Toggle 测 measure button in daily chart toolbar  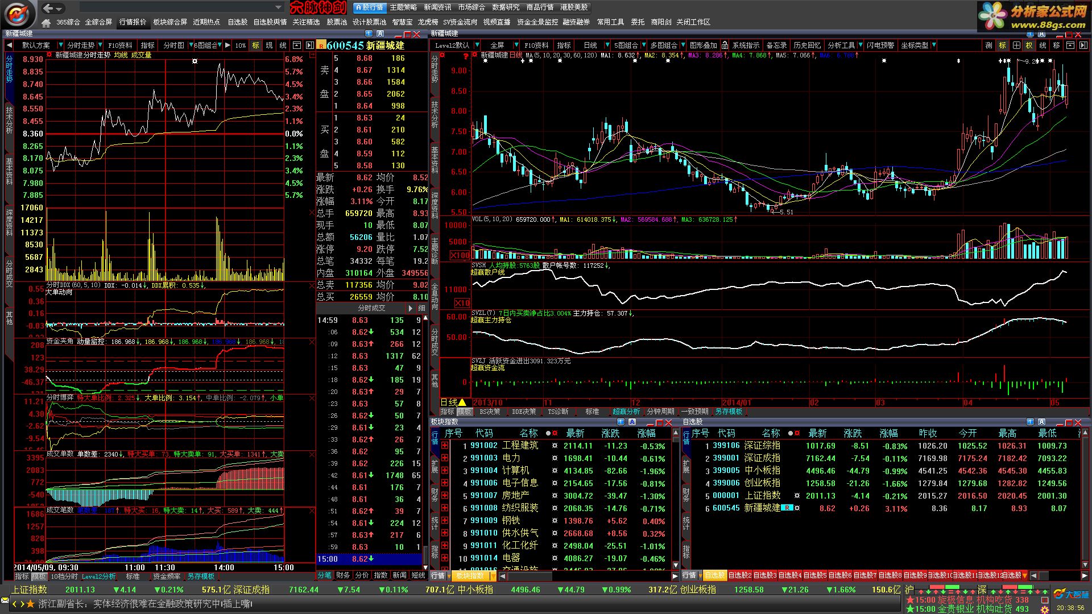[x=988, y=45]
